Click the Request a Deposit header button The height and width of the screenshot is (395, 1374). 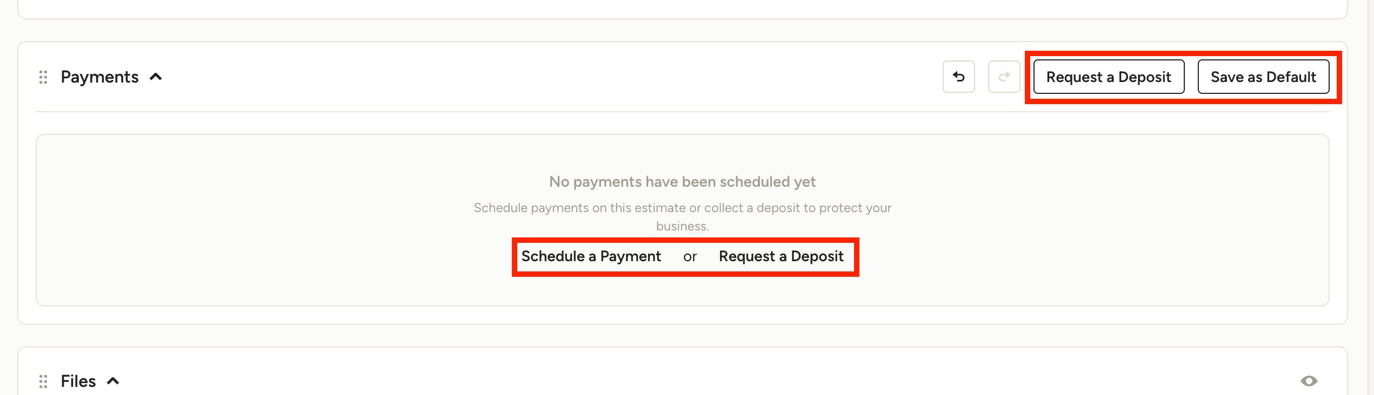click(x=1109, y=77)
